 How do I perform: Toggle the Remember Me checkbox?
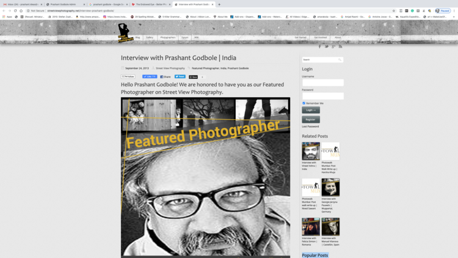pyautogui.click(x=304, y=103)
